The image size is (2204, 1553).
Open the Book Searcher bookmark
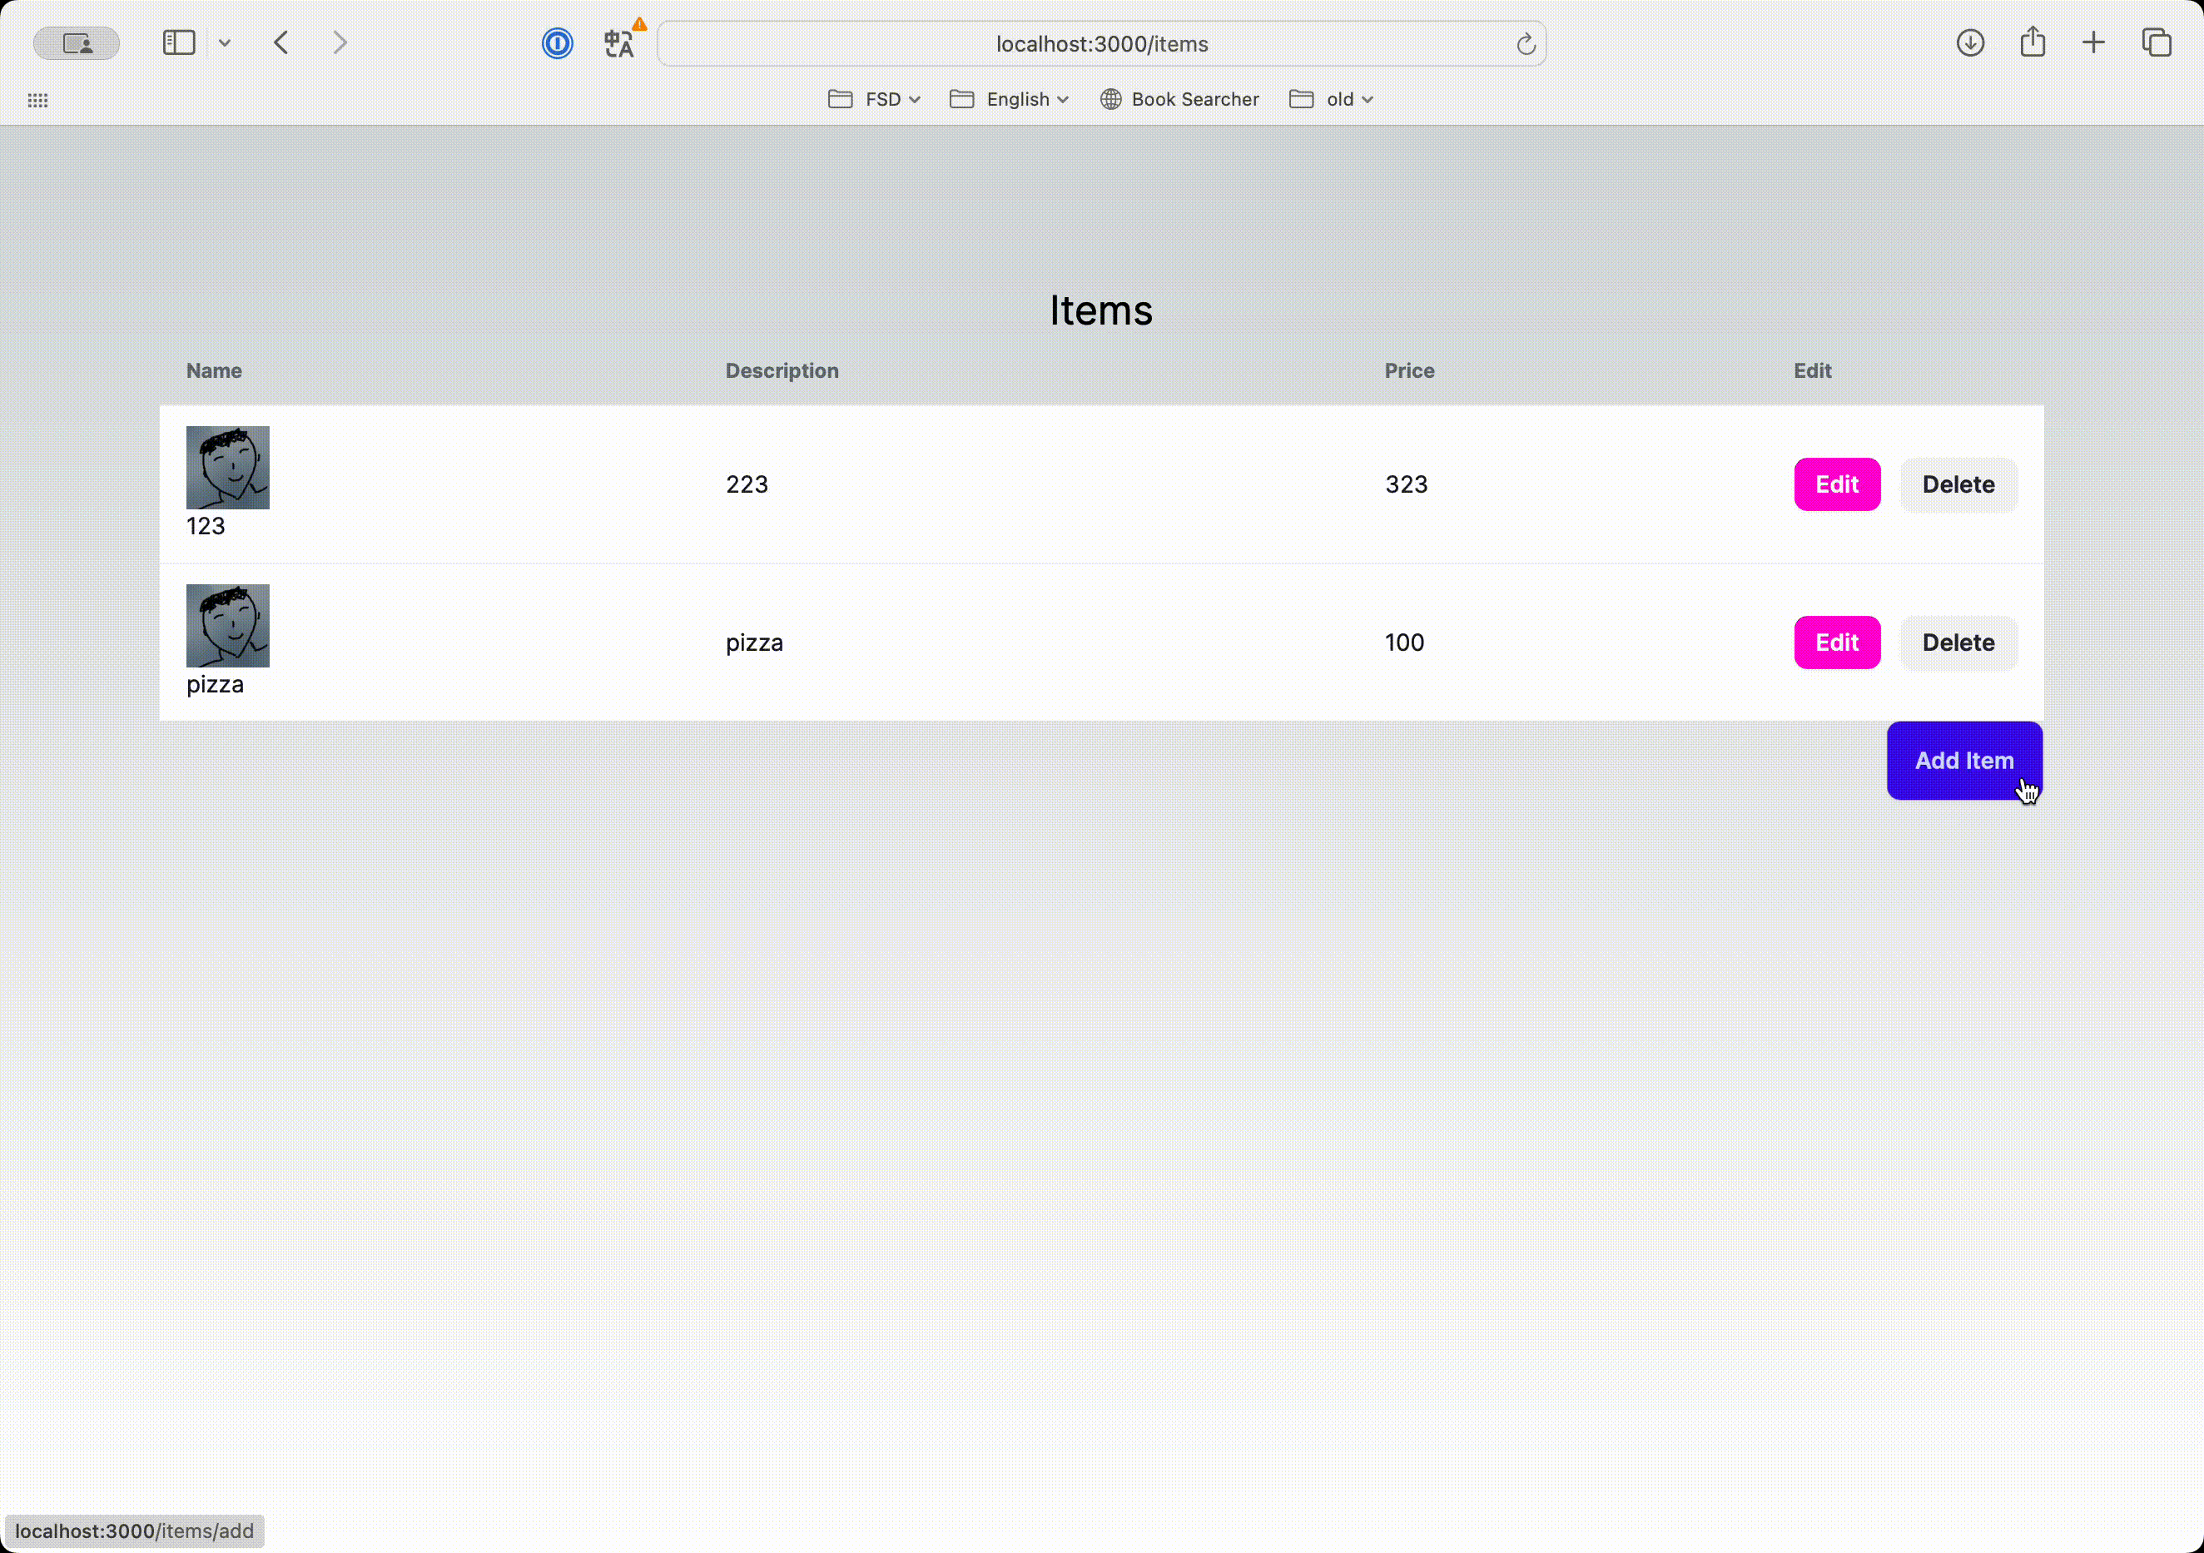coord(1179,100)
